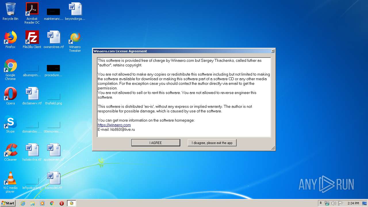Launch CCleaner desktop shortcut
The image size is (368, 207).
[10, 152]
